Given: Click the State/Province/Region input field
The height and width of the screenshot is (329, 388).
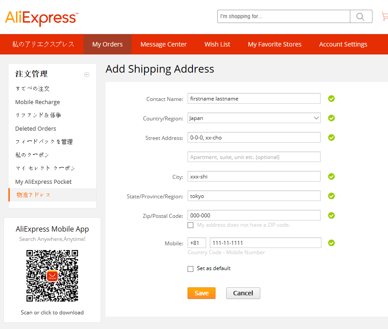Looking at the screenshot, I should 254,196.
